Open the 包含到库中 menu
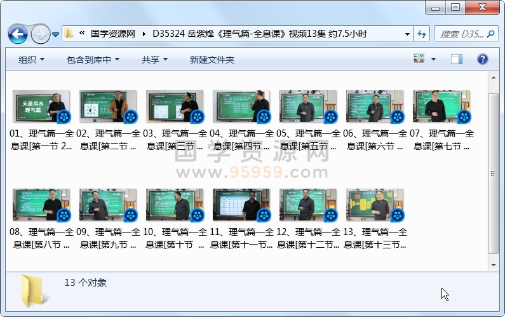Image resolution: width=505 pixels, height=317 pixels. 93,60
